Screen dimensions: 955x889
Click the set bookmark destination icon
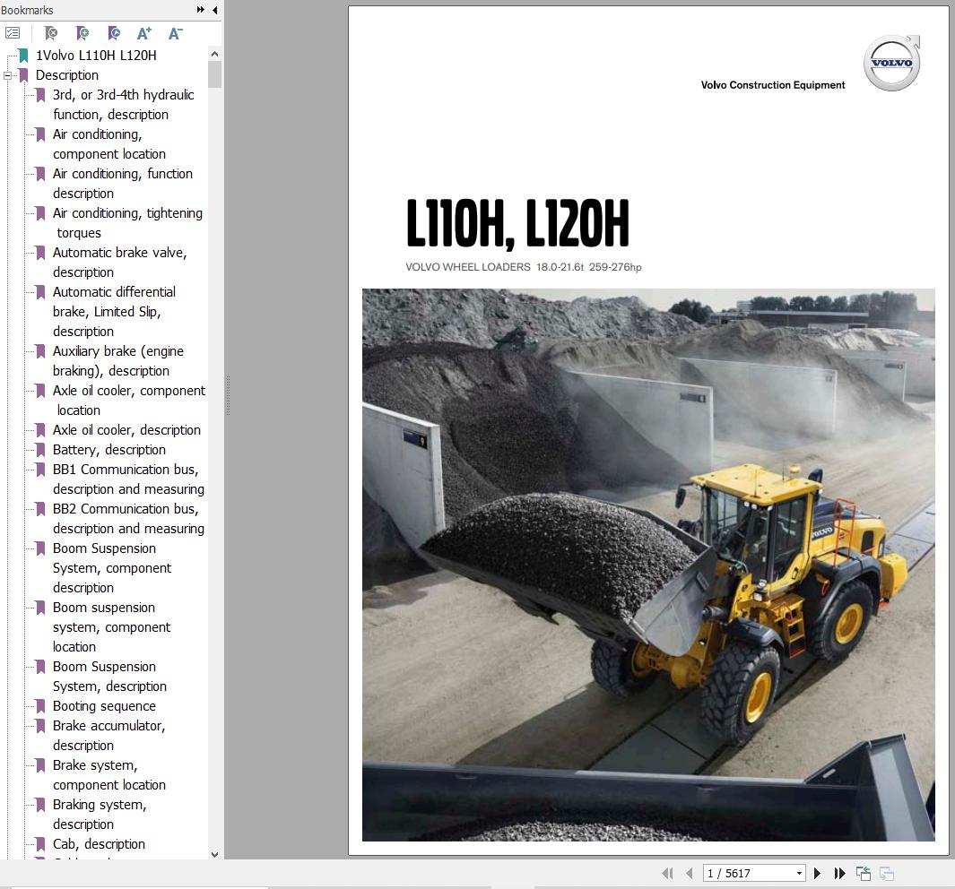point(113,33)
